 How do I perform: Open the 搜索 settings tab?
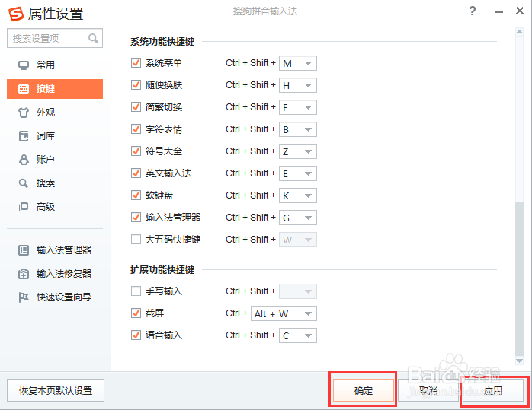55,183
